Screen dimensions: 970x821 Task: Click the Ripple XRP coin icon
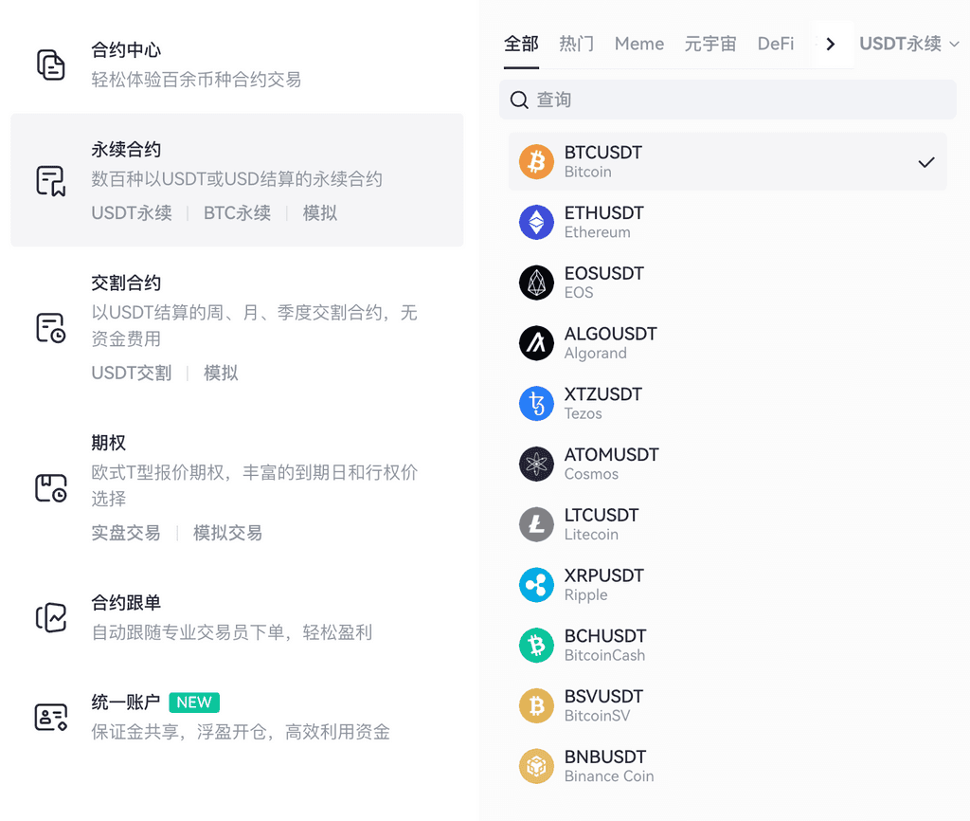pyautogui.click(x=536, y=585)
